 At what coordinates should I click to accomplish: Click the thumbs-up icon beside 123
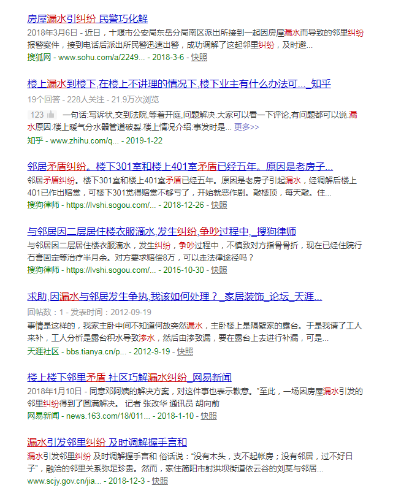(50, 115)
